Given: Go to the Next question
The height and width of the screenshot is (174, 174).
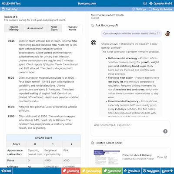Looking at the screenshot, I should [167, 171].
